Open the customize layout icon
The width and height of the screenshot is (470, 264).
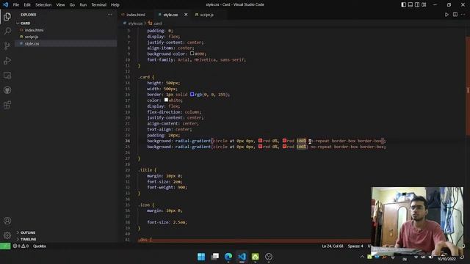coord(424,5)
